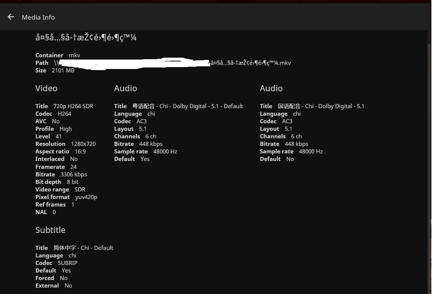Viewport: 434px width, 294px height.
Task: Click the Container value mkv
Action: (x=75, y=55)
